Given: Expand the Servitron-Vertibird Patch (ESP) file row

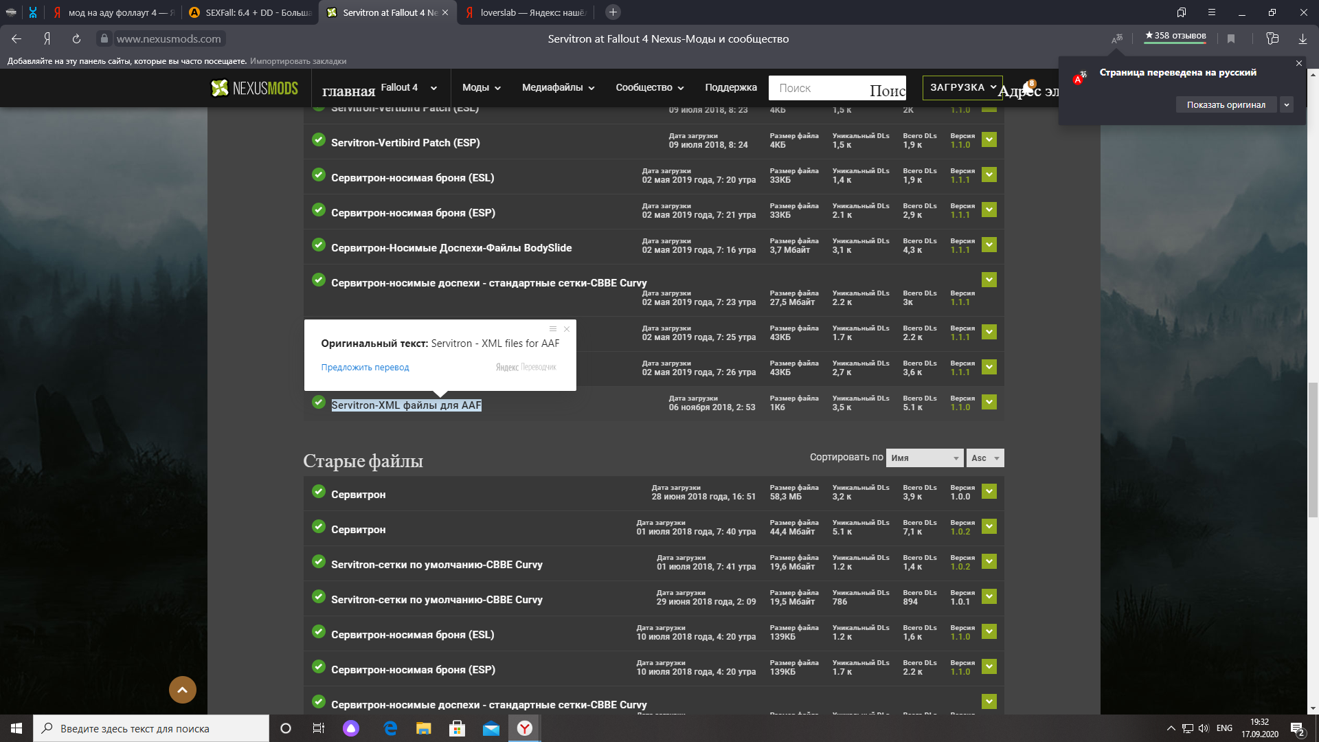Looking at the screenshot, I should click(989, 139).
